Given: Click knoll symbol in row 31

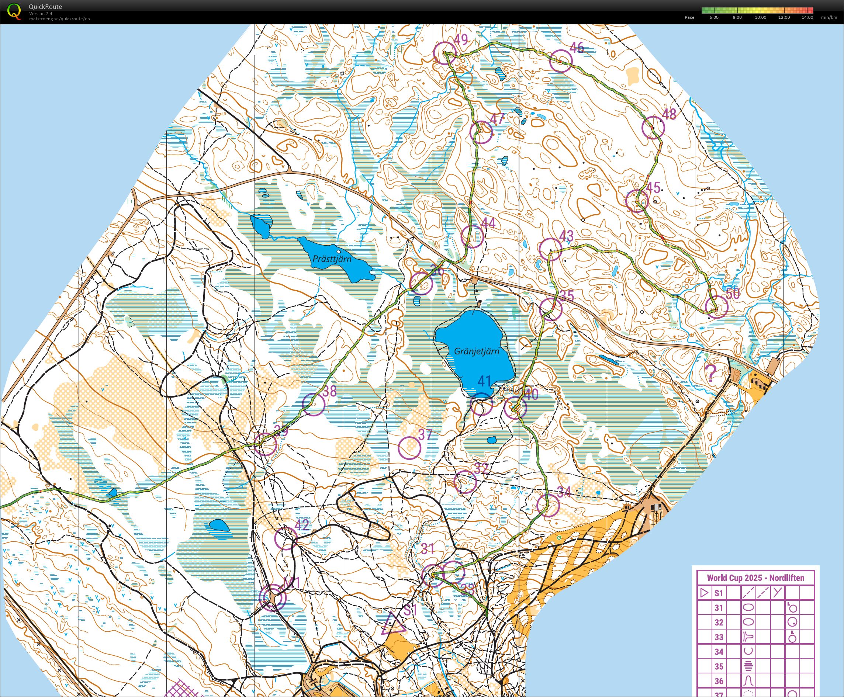Looking at the screenshot, I should point(749,607).
